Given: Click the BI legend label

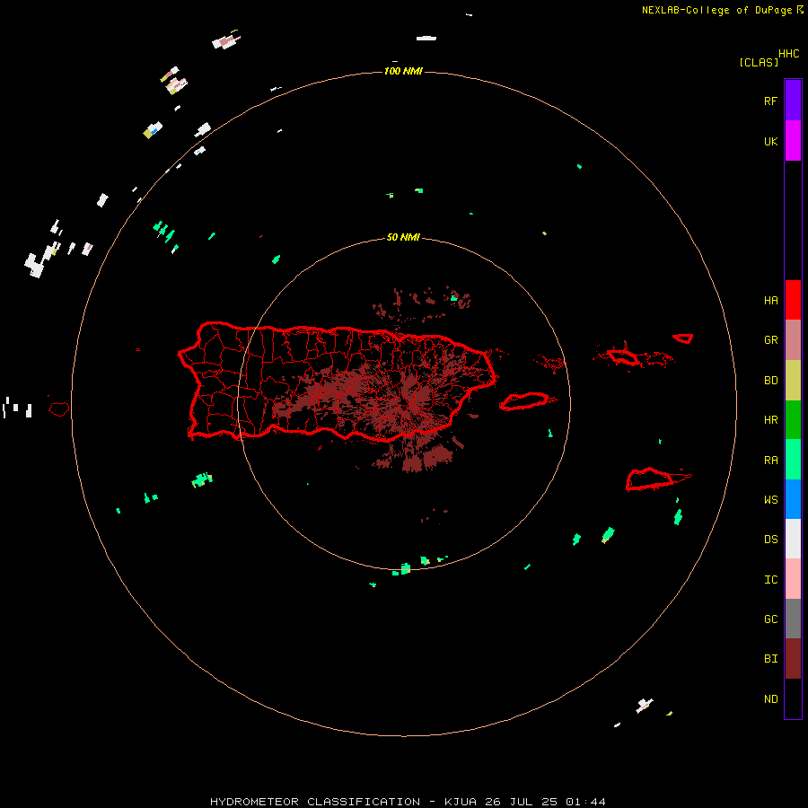Looking at the screenshot, I should pos(770,659).
